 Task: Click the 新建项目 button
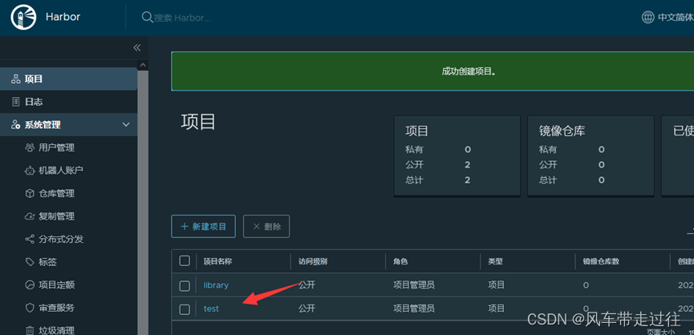(203, 226)
